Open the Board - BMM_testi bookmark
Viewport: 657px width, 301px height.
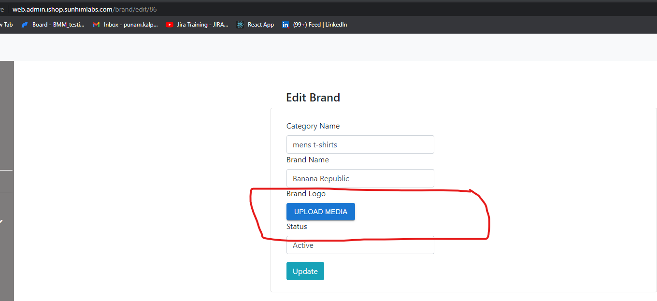point(53,25)
